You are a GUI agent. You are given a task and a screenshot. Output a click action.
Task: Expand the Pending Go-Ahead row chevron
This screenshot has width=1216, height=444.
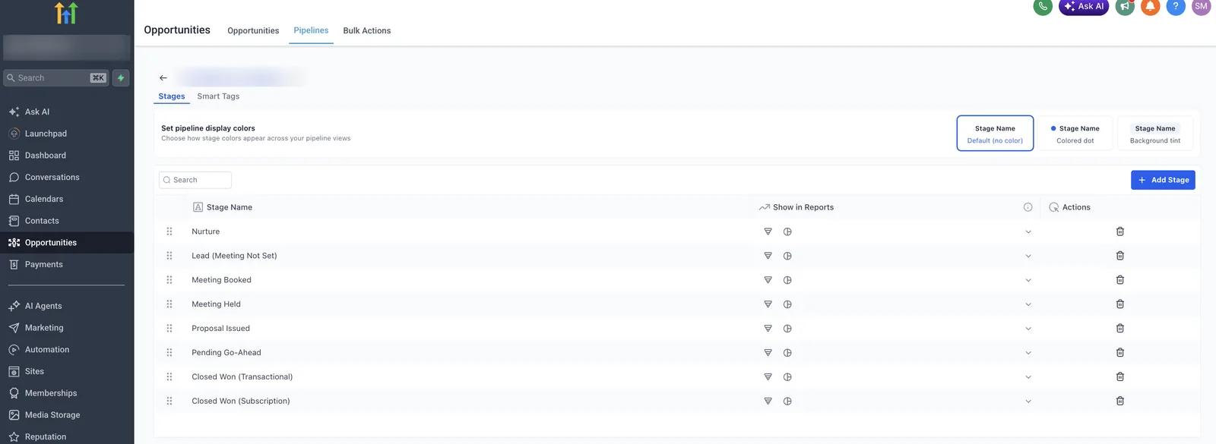click(1028, 353)
